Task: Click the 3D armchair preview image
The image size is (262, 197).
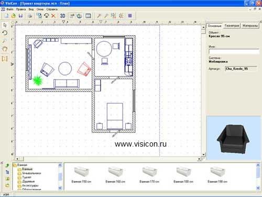Action: (x=234, y=139)
